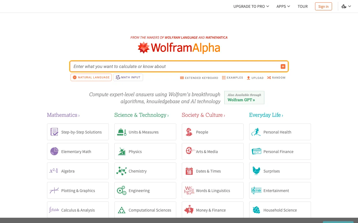The height and width of the screenshot is (223, 358).
Task: Click the Words & Linguistics letters icon
Action: point(189,190)
